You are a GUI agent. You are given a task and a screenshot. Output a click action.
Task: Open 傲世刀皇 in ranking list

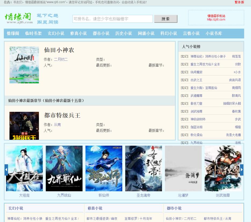coord(196,103)
